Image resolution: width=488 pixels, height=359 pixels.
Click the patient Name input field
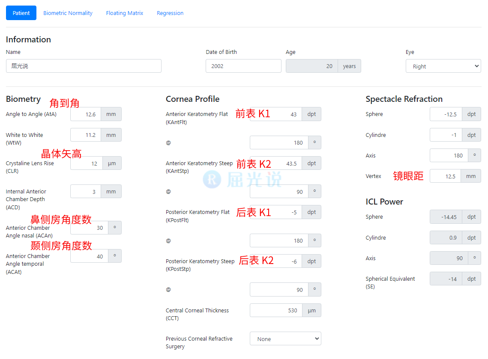(x=84, y=66)
